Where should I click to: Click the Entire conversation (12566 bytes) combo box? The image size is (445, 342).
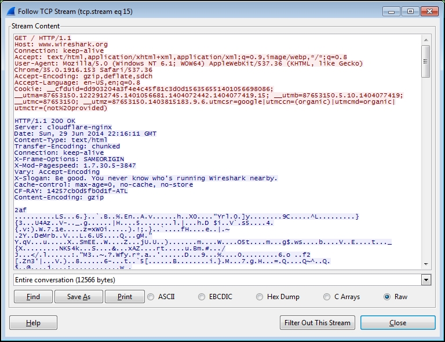[x=222, y=280]
